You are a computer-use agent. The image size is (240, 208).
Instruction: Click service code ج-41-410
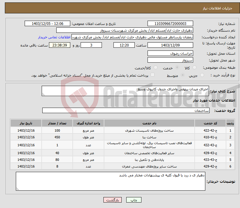[210, 137]
